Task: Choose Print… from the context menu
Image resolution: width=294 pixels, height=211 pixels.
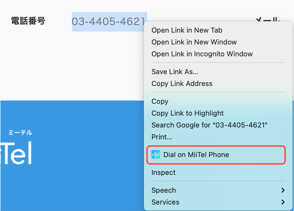Action: pyautogui.click(x=162, y=137)
